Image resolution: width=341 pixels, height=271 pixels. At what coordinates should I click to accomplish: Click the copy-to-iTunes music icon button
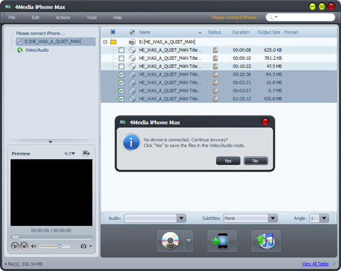[266, 241]
